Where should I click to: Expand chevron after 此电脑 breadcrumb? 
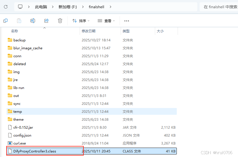point(52,7)
